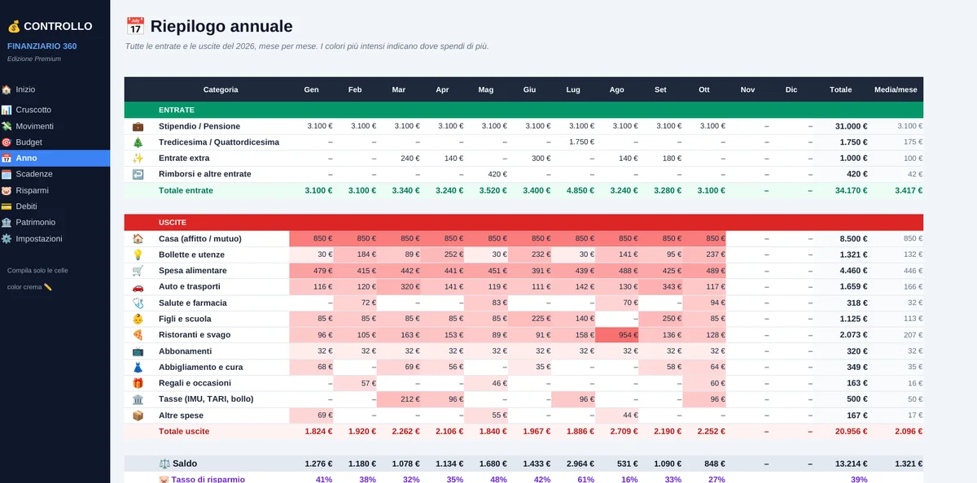Switch to the Budget section
Viewport: 977px width, 483px height.
coord(55,142)
